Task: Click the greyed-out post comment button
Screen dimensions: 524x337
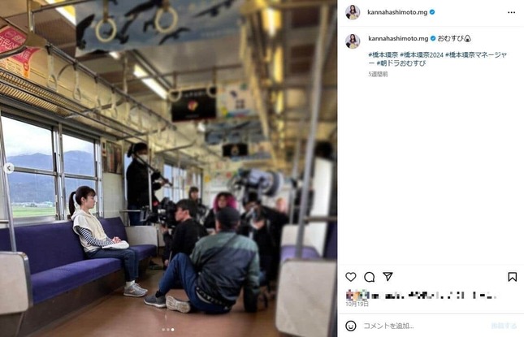Action: tap(504, 326)
